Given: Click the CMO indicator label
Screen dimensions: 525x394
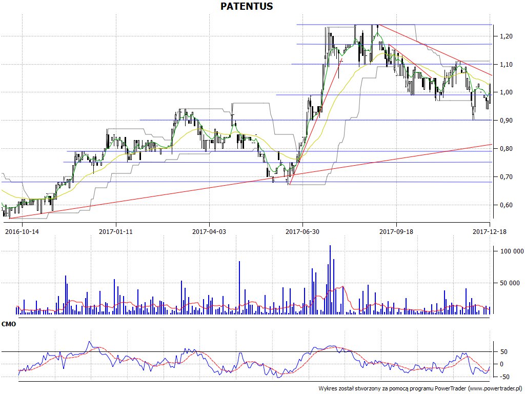Looking at the screenshot, I should (9, 324).
